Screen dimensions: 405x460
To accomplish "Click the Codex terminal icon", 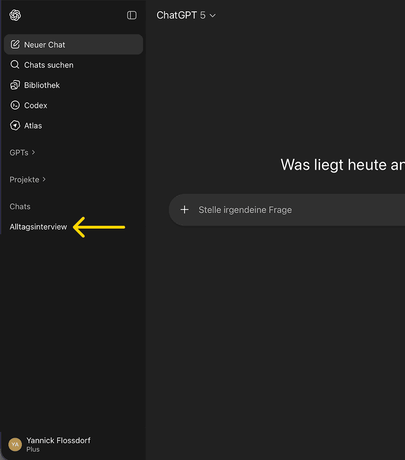I will [15, 105].
